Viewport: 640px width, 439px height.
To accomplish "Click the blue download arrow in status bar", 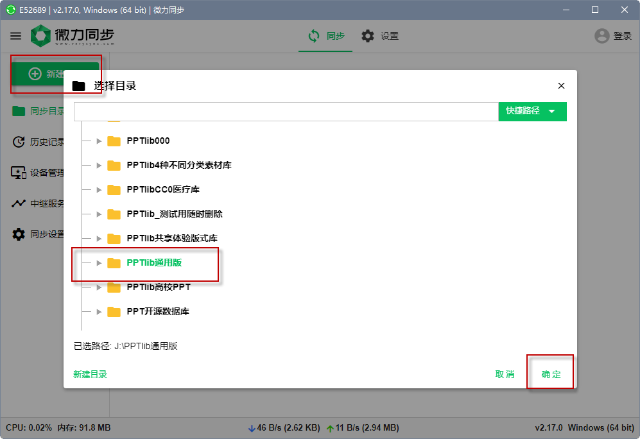I will click(252, 428).
